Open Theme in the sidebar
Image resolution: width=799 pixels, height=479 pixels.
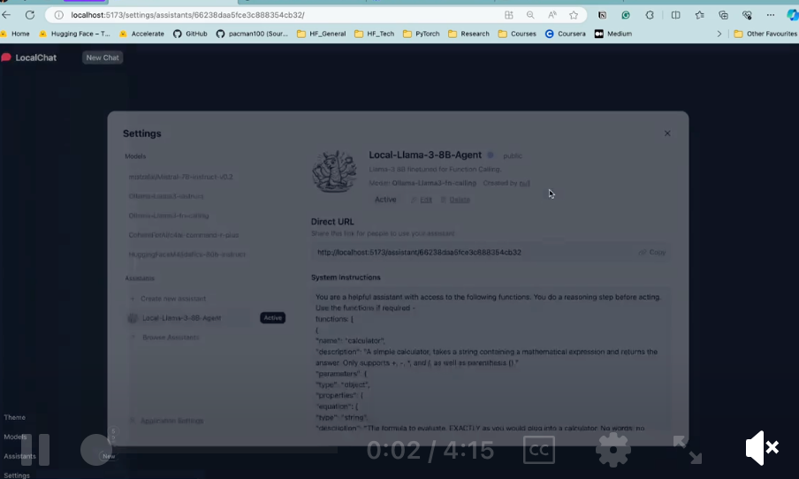pos(15,417)
